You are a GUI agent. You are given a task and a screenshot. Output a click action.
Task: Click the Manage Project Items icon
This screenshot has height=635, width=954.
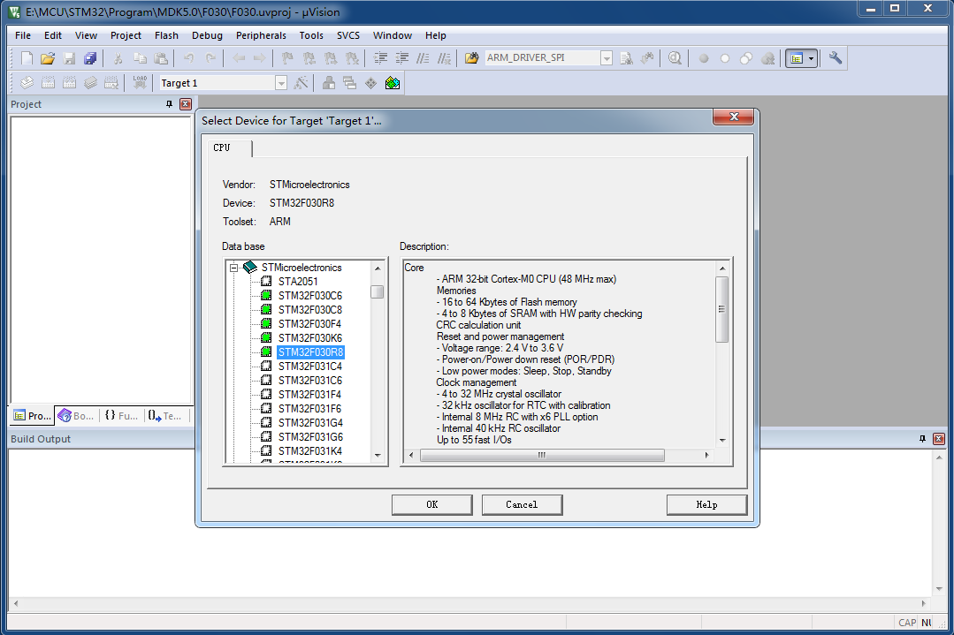pos(329,83)
